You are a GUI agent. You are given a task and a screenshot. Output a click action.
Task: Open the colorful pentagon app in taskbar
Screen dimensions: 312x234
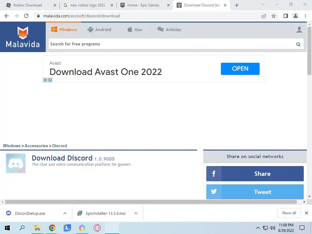pyautogui.click(x=82, y=228)
